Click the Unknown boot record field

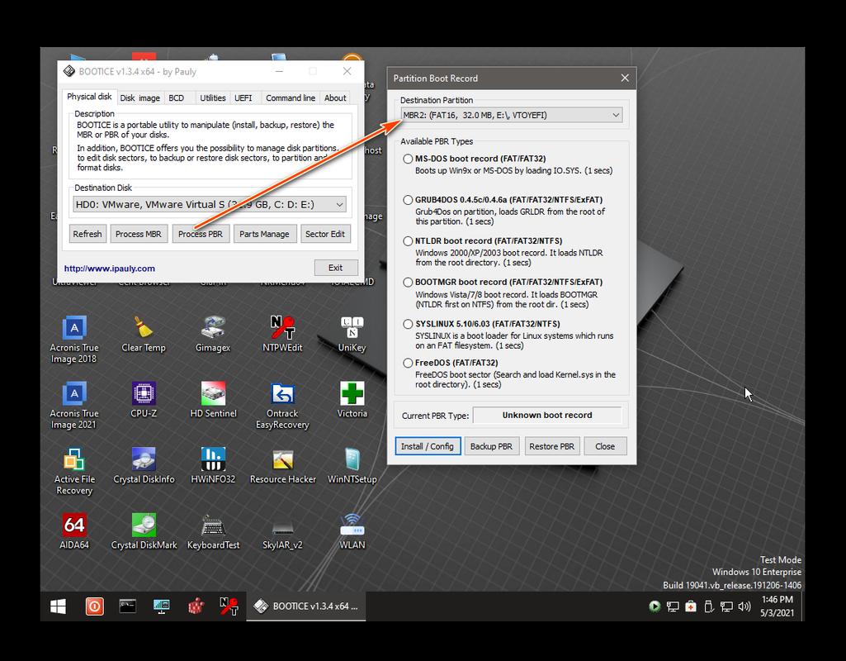coord(547,416)
